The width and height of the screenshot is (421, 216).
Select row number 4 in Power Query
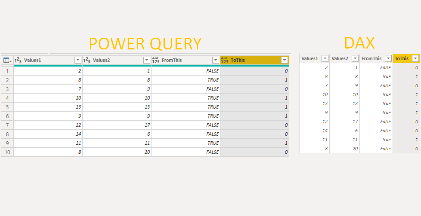click(x=7, y=98)
